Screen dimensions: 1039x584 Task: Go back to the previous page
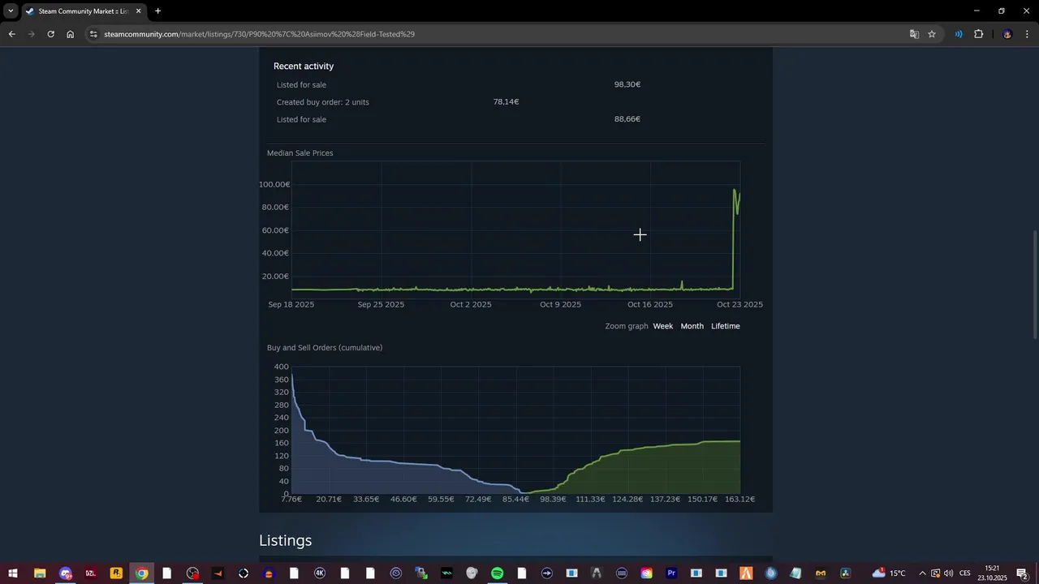tap(11, 34)
